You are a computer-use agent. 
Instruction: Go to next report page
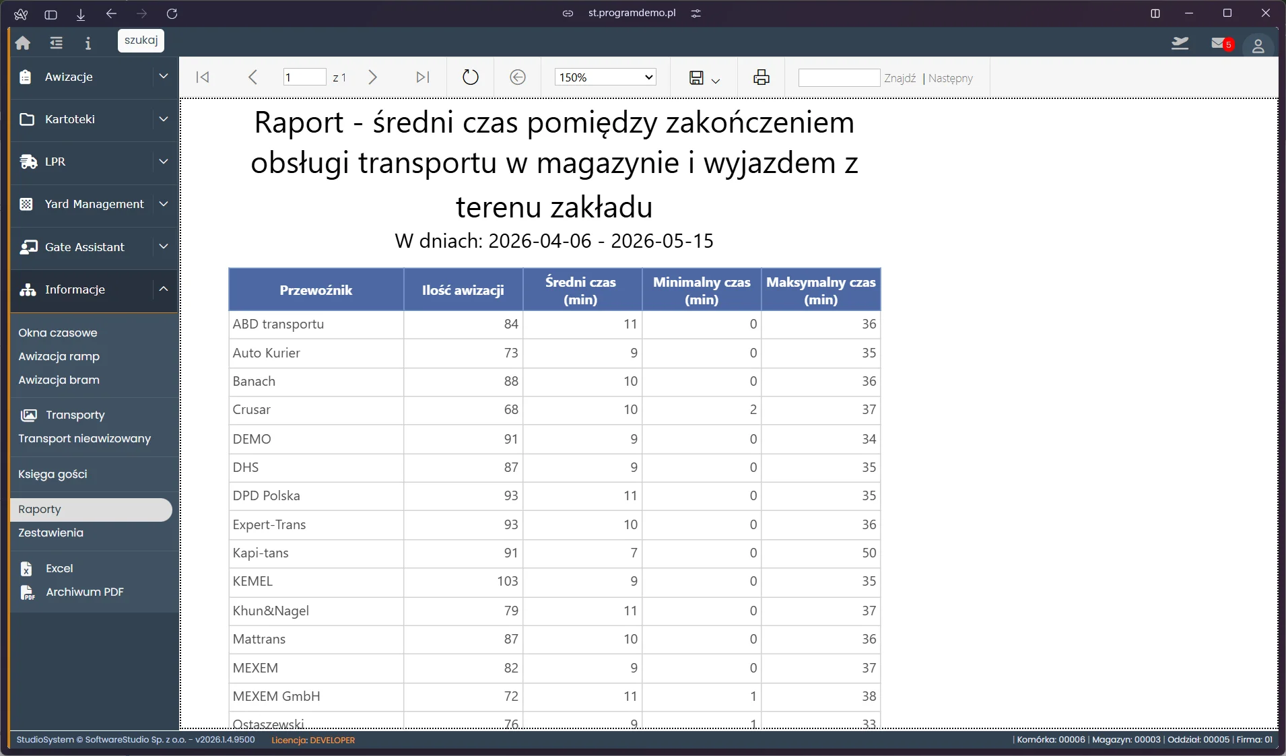[x=372, y=77]
